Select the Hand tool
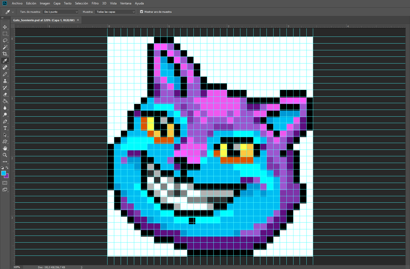This screenshot has width=410, height=269. coord(5,148)
